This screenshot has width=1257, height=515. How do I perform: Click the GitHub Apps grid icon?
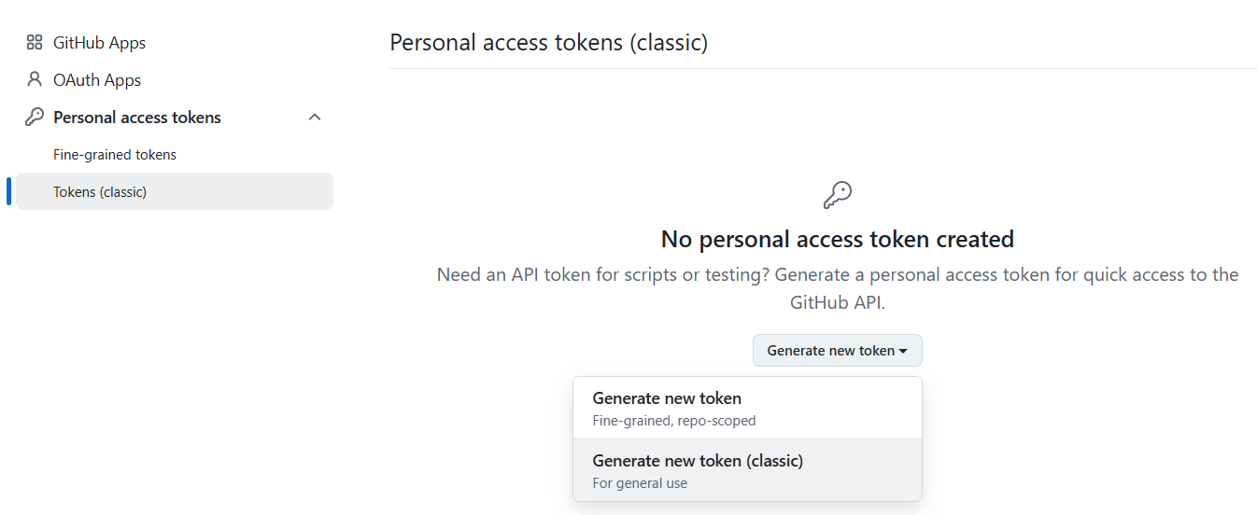(35, 42)
